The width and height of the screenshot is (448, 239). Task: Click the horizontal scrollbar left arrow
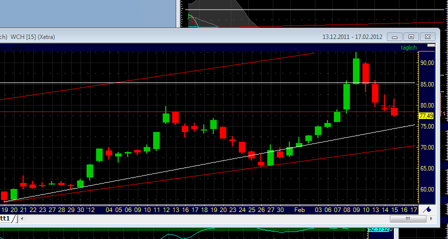pos(22,219)
